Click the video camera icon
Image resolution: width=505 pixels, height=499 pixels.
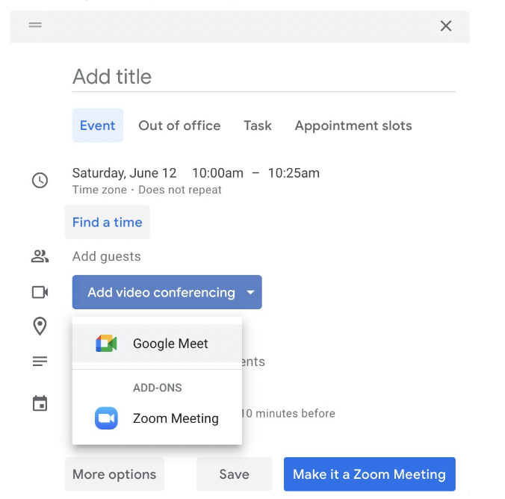(40, 292)
